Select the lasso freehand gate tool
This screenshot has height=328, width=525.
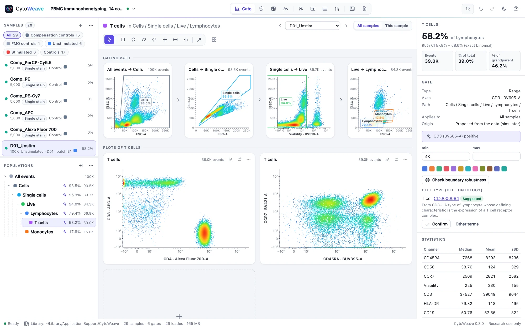[154, 40]
